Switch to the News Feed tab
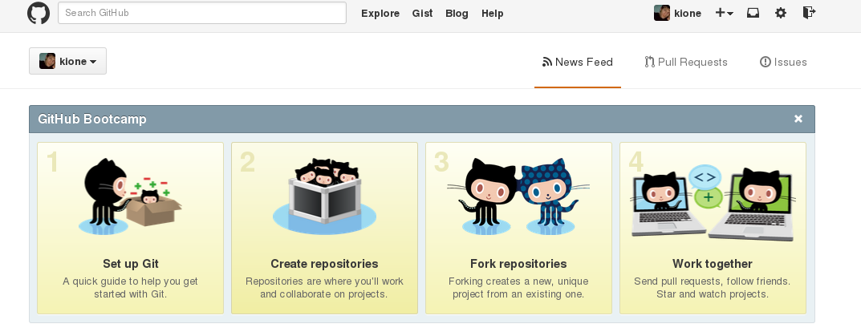This screenshot has width=861, height=332. (x=578, y=62)
